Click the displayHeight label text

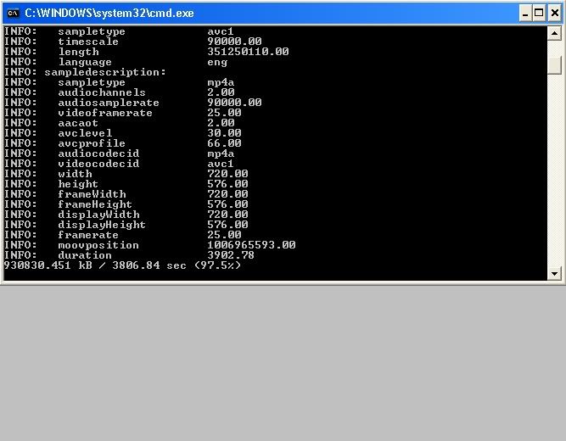click(102, 225)
